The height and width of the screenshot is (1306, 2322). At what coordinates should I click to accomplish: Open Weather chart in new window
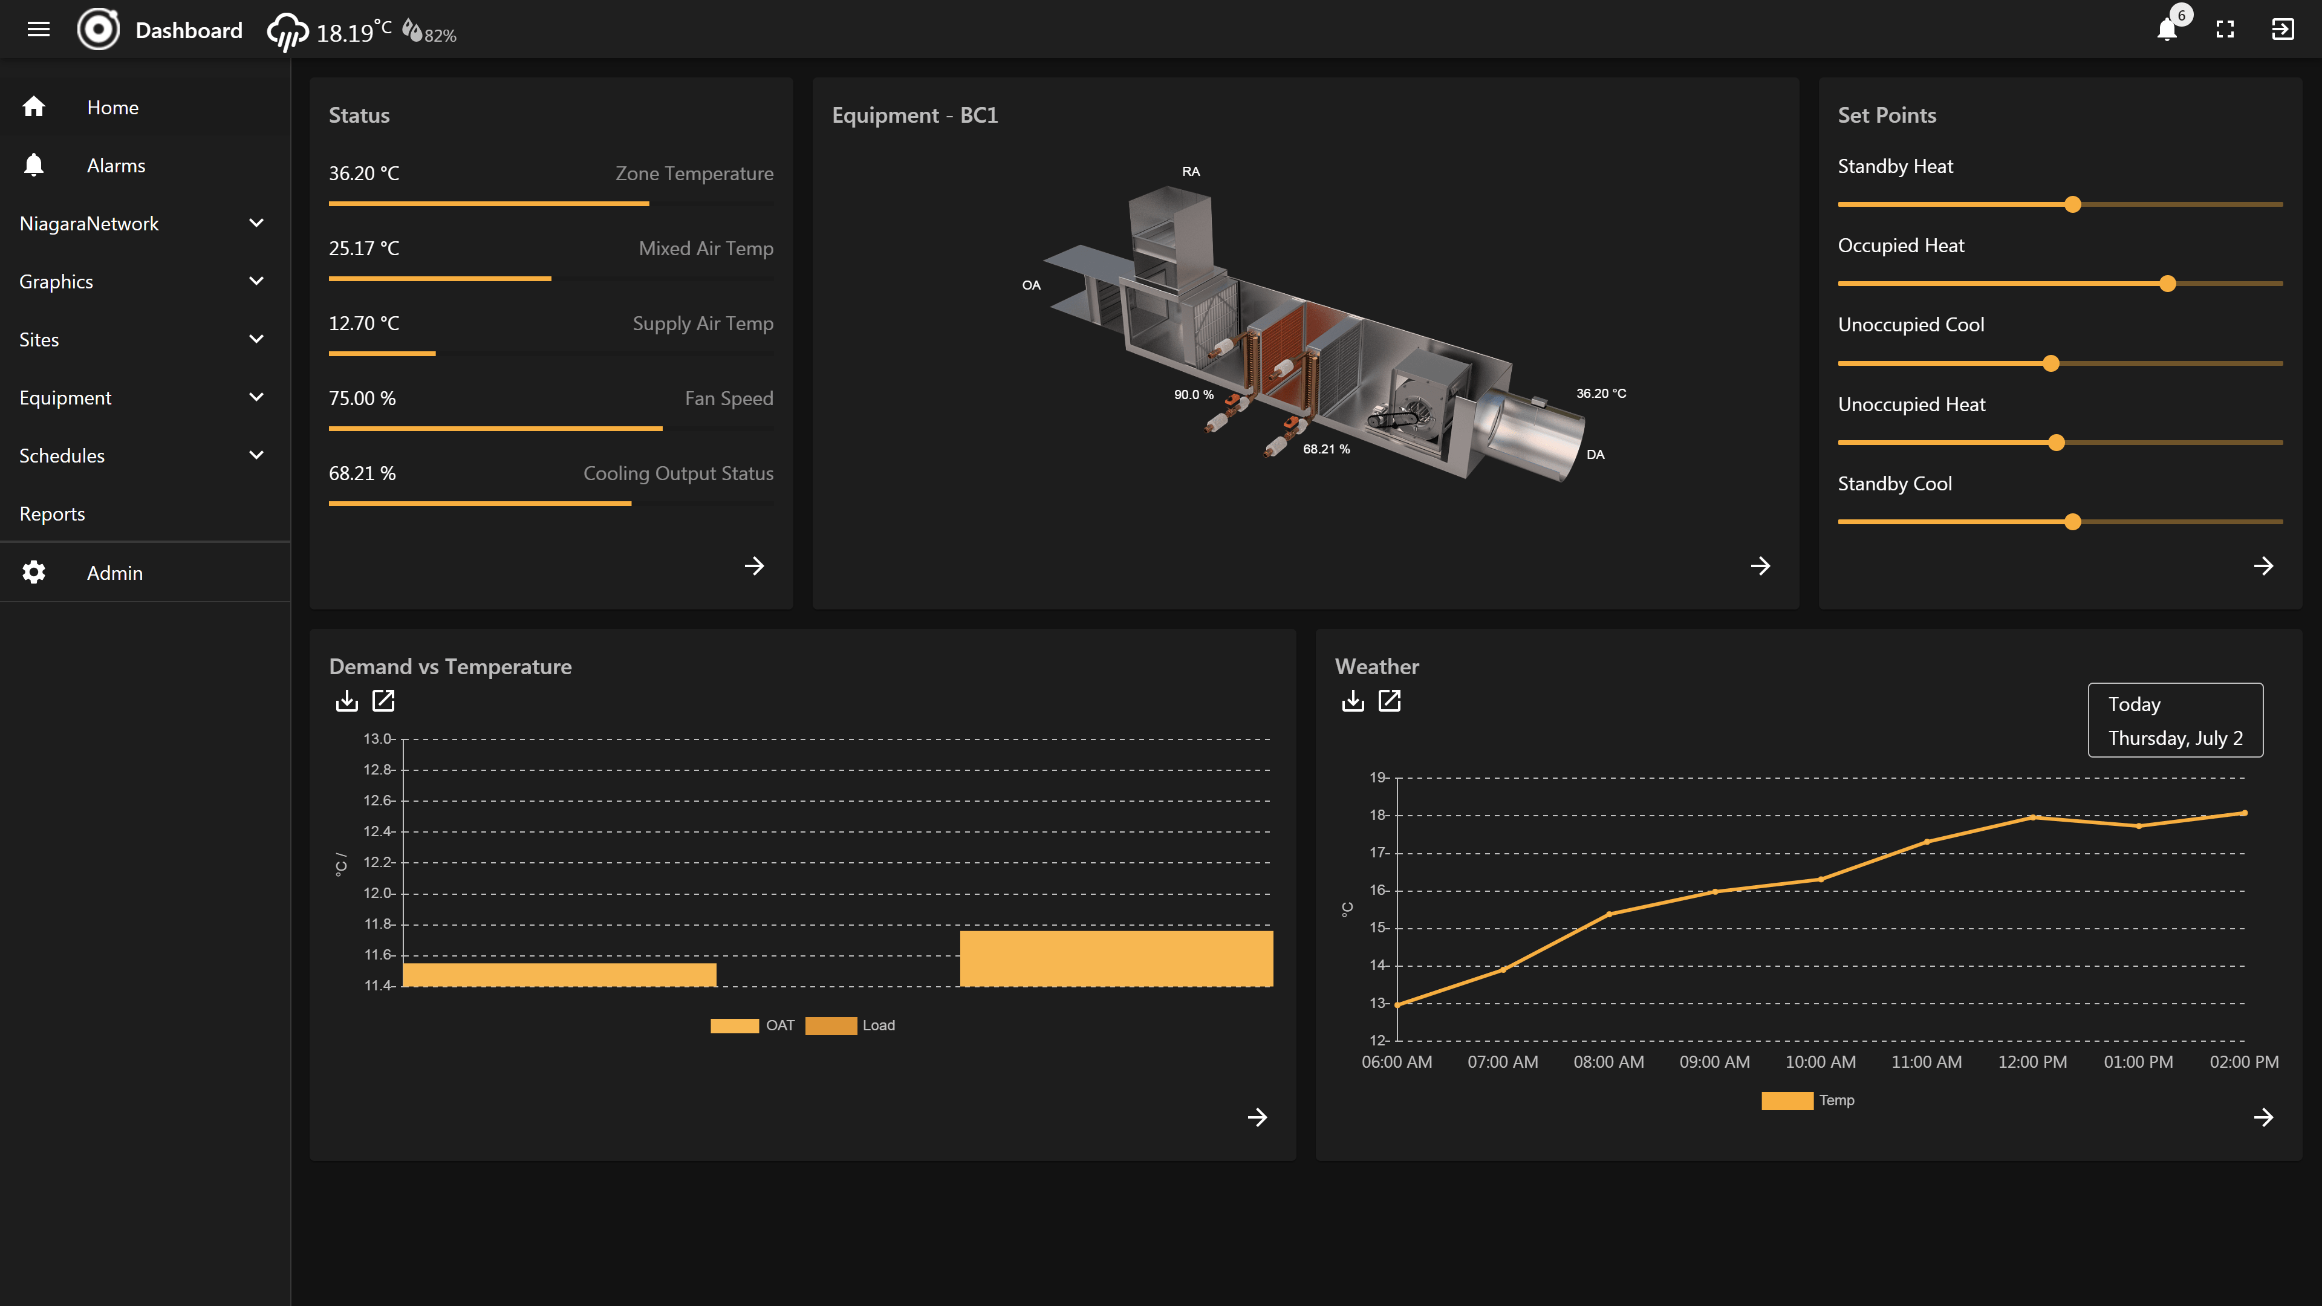[x=1389, y=700]
